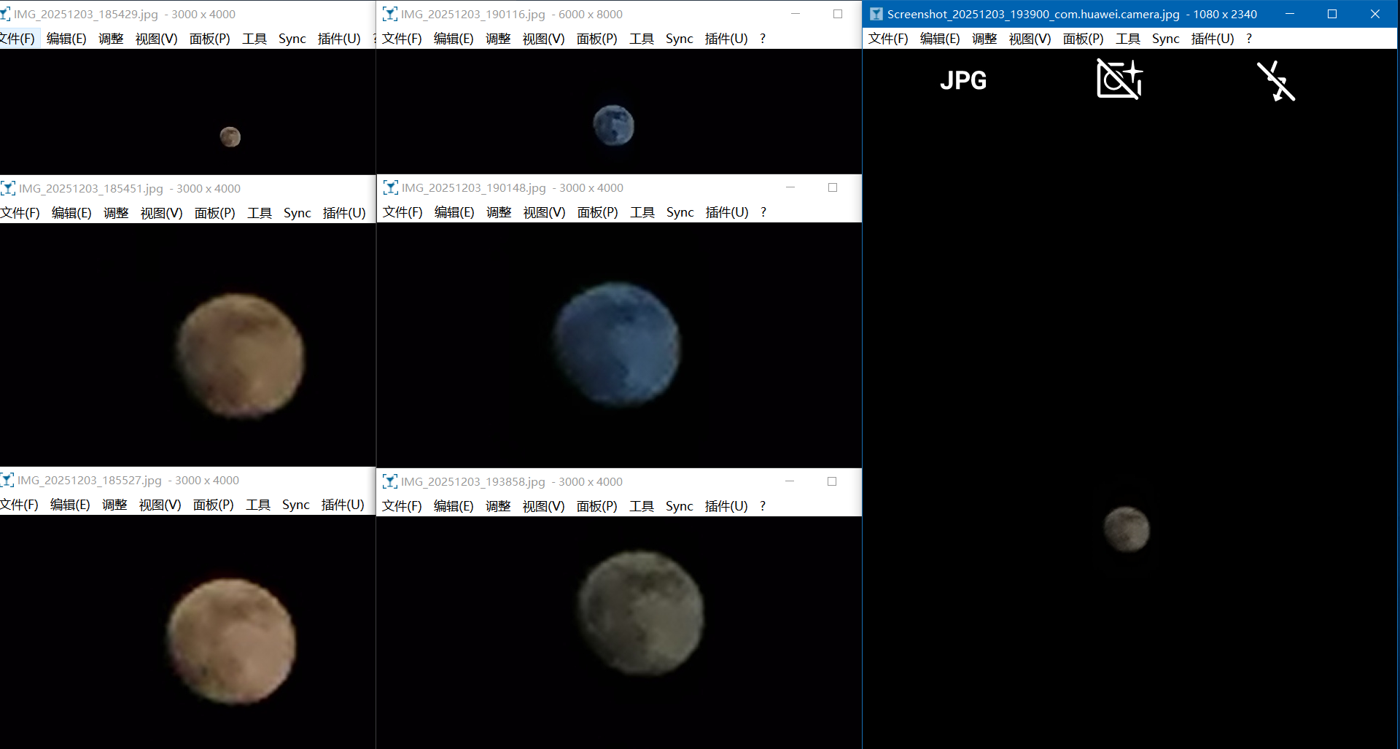Click the small moon in the IMG_20251203_185429 image

click(230, 136)
